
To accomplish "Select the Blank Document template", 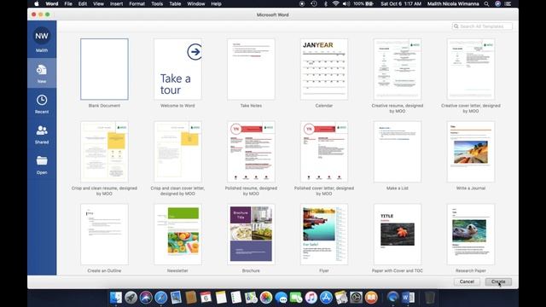I will pos(104,69).
